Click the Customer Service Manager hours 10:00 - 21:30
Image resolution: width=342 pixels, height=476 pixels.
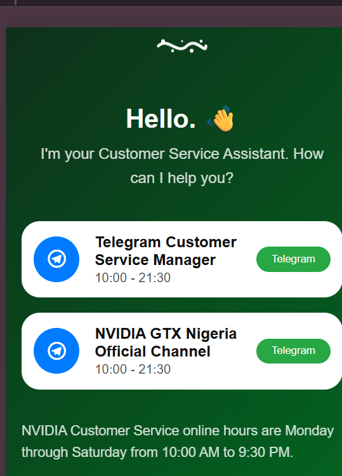[133, 278]
